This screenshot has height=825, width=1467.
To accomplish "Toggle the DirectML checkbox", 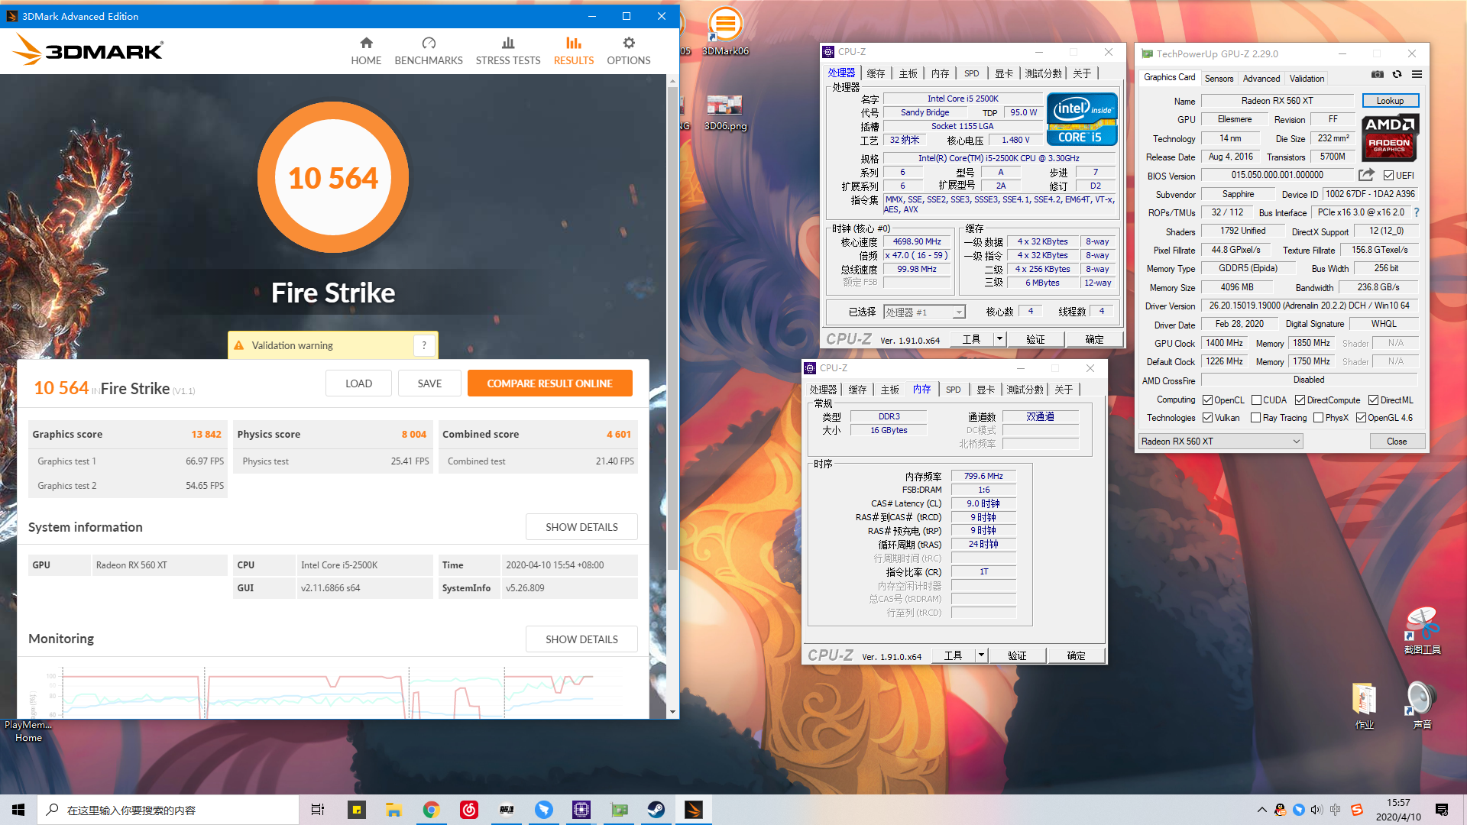I will point(1373,400).
